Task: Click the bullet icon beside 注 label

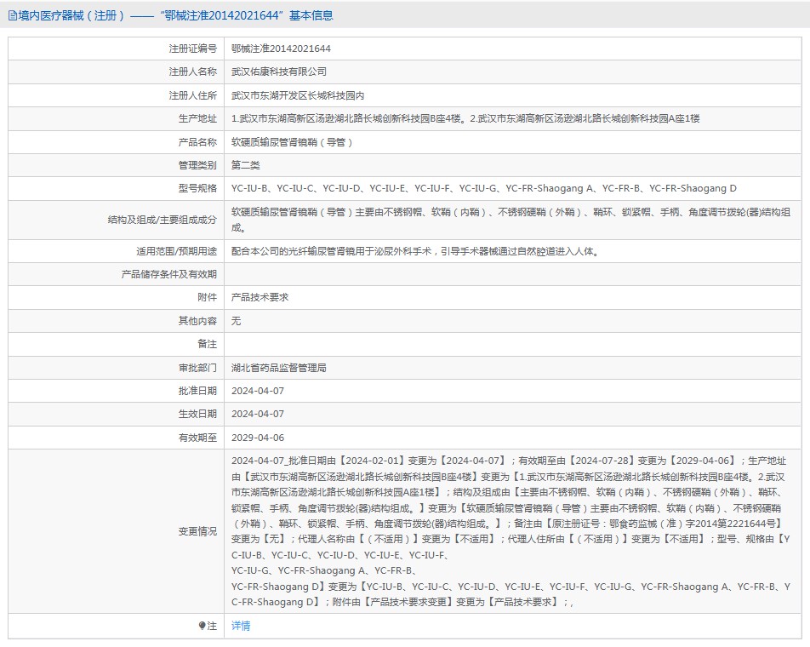Action: tap(202, 626)
